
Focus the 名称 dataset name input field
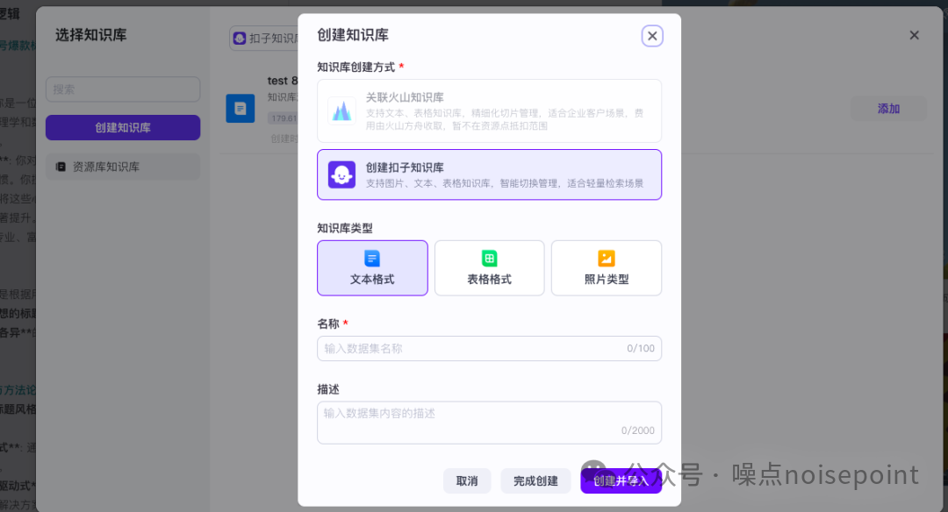click(x=489, y=348)
